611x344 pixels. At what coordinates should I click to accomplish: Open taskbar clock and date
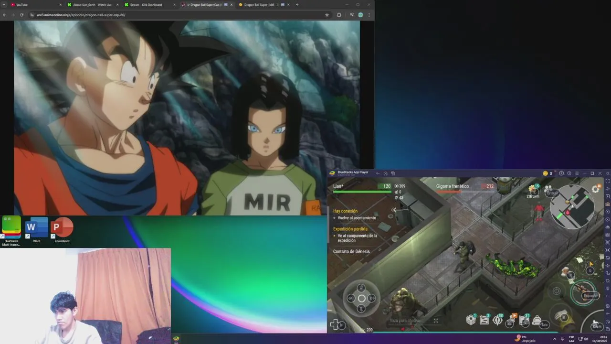600,339
